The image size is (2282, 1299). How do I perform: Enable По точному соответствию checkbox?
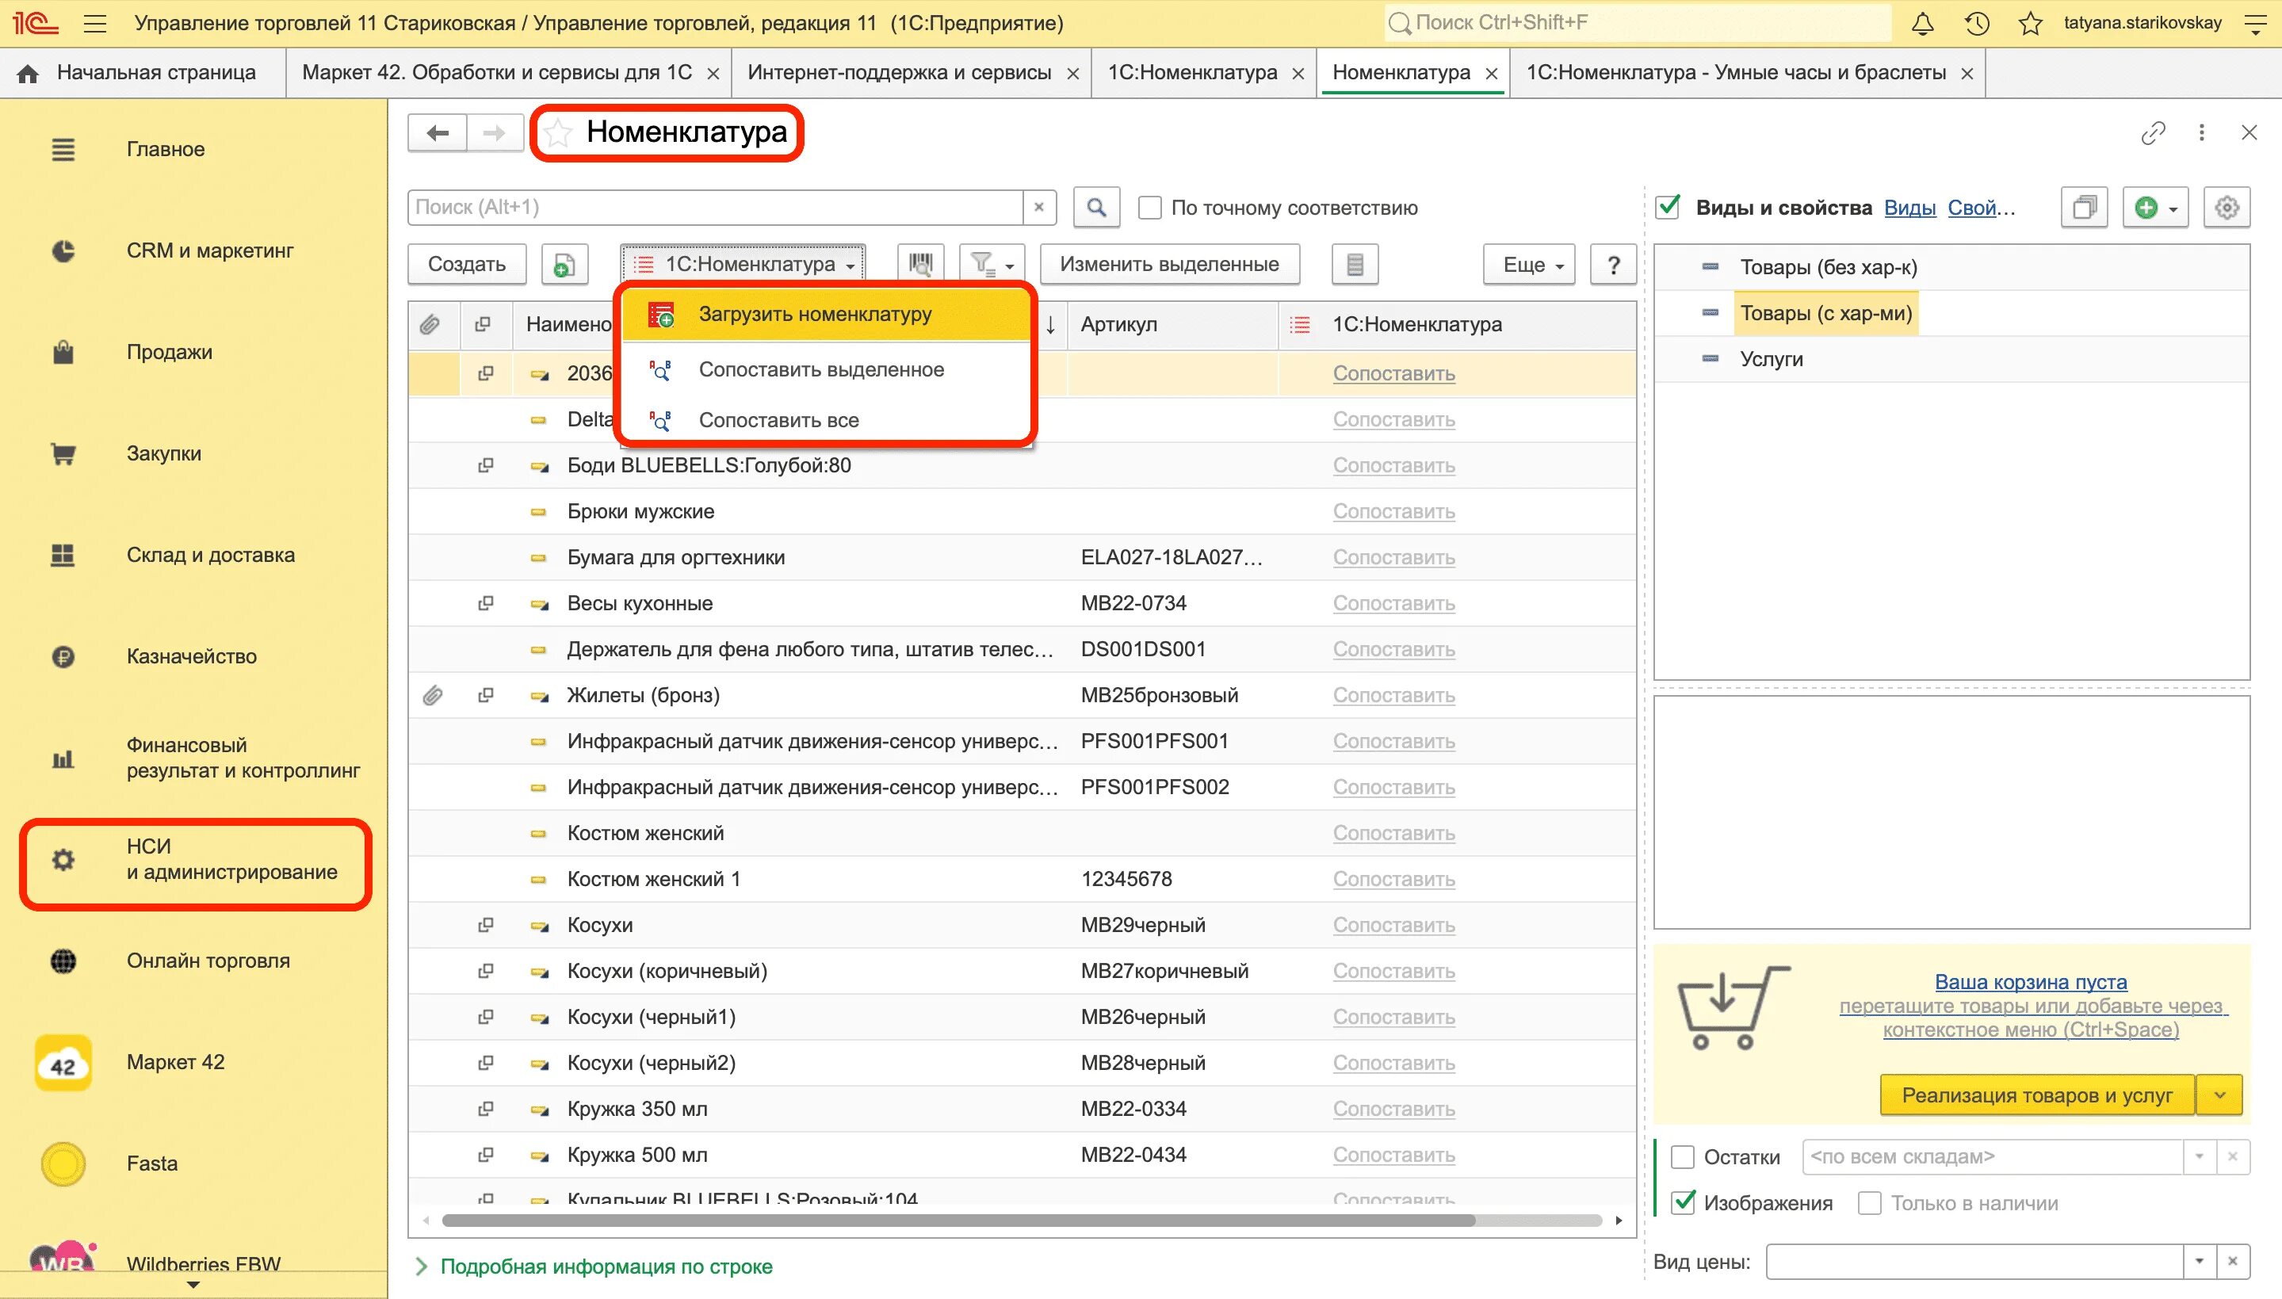click(x=1150, y=208)
